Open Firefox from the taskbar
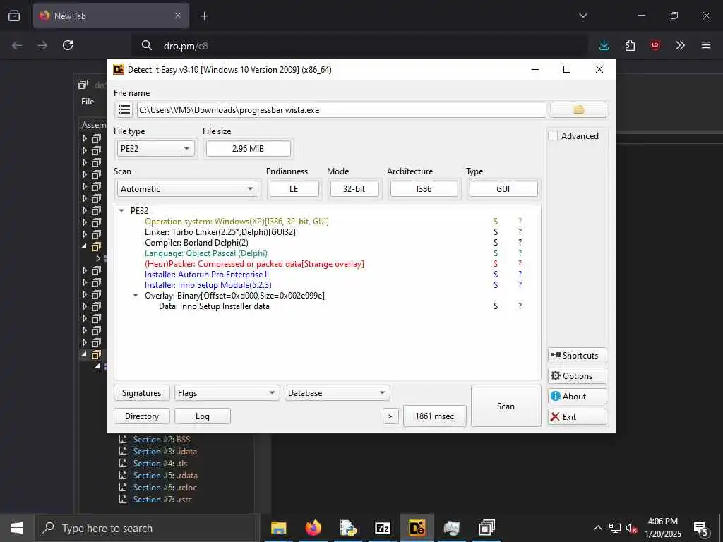The height and width of the screenshot is (542, 723). 313,528
